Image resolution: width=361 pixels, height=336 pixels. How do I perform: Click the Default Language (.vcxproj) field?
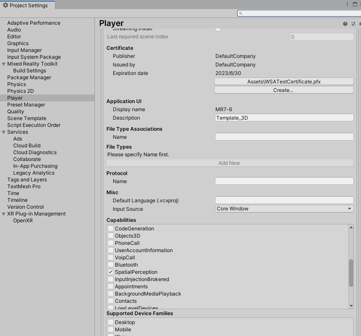pos(284,200)
